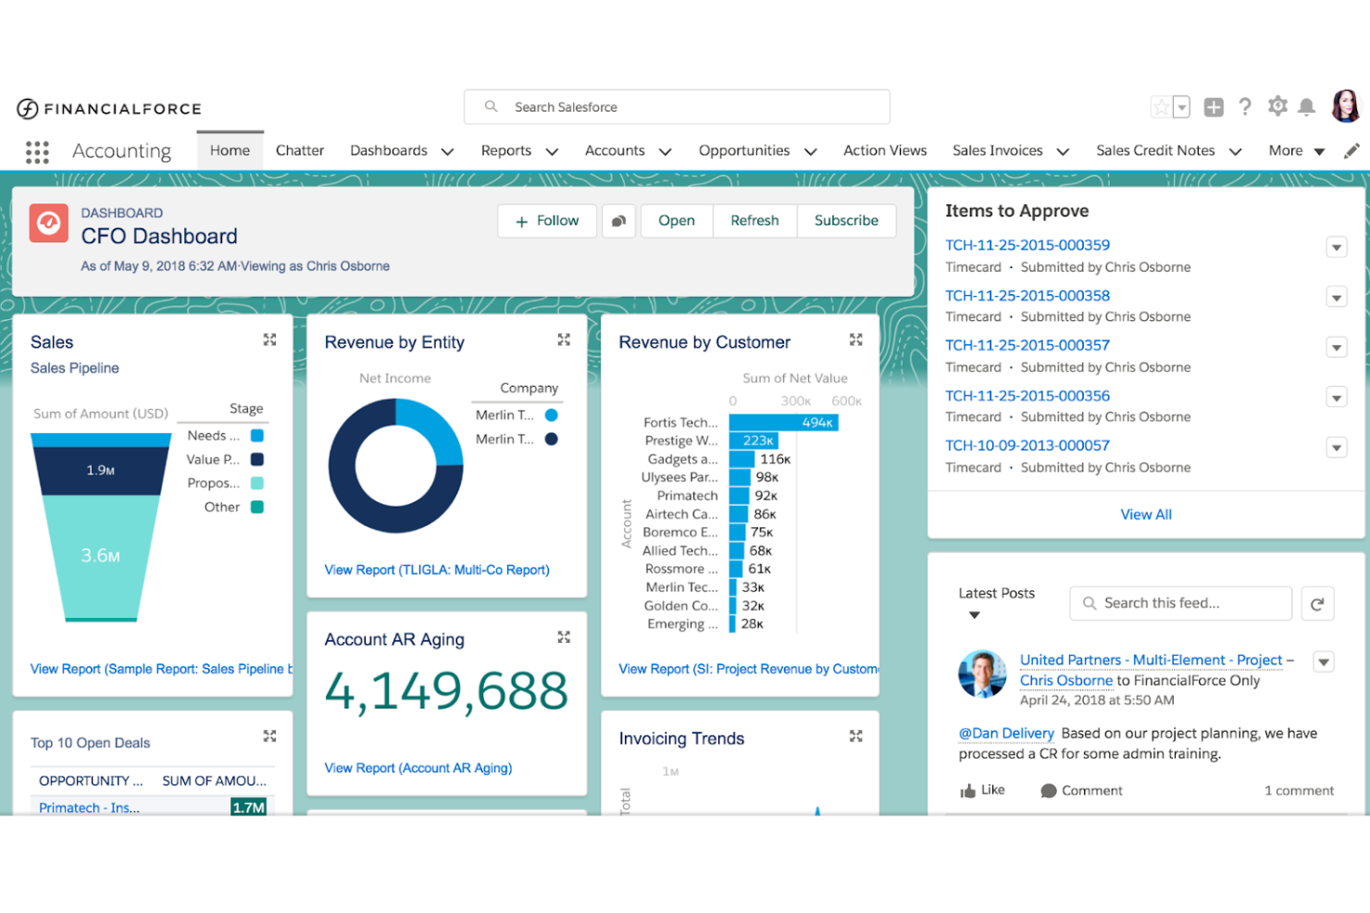Image resolution: width=1370 pixels, height=913 pixels.
Task: Go to the Reports tab
Action: (506, 150)
